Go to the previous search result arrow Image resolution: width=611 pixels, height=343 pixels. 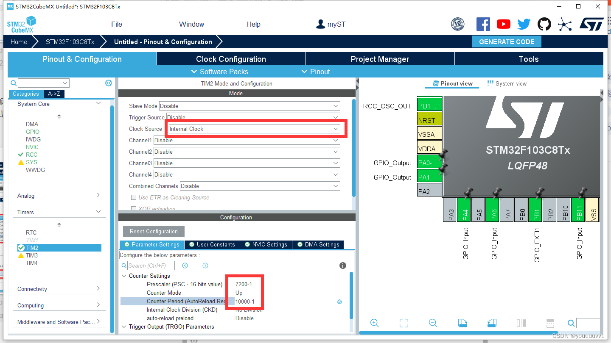pyautogui.click(x=185, y=266)
